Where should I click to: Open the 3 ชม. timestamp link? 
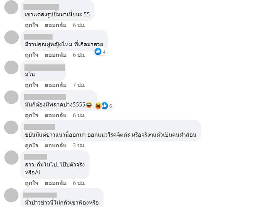(79, 145)
